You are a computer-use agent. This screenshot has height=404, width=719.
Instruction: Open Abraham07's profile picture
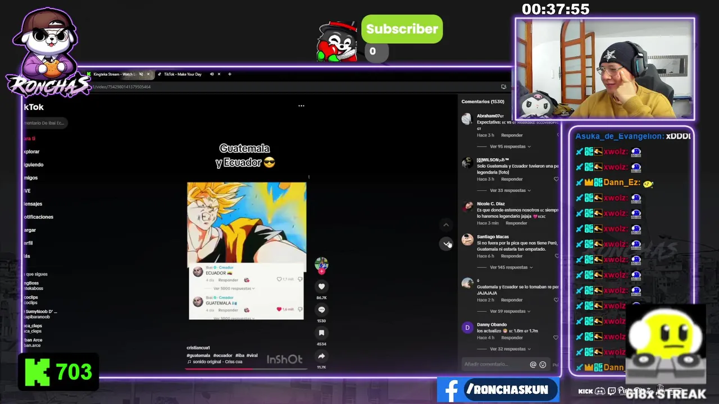point(467,119)
